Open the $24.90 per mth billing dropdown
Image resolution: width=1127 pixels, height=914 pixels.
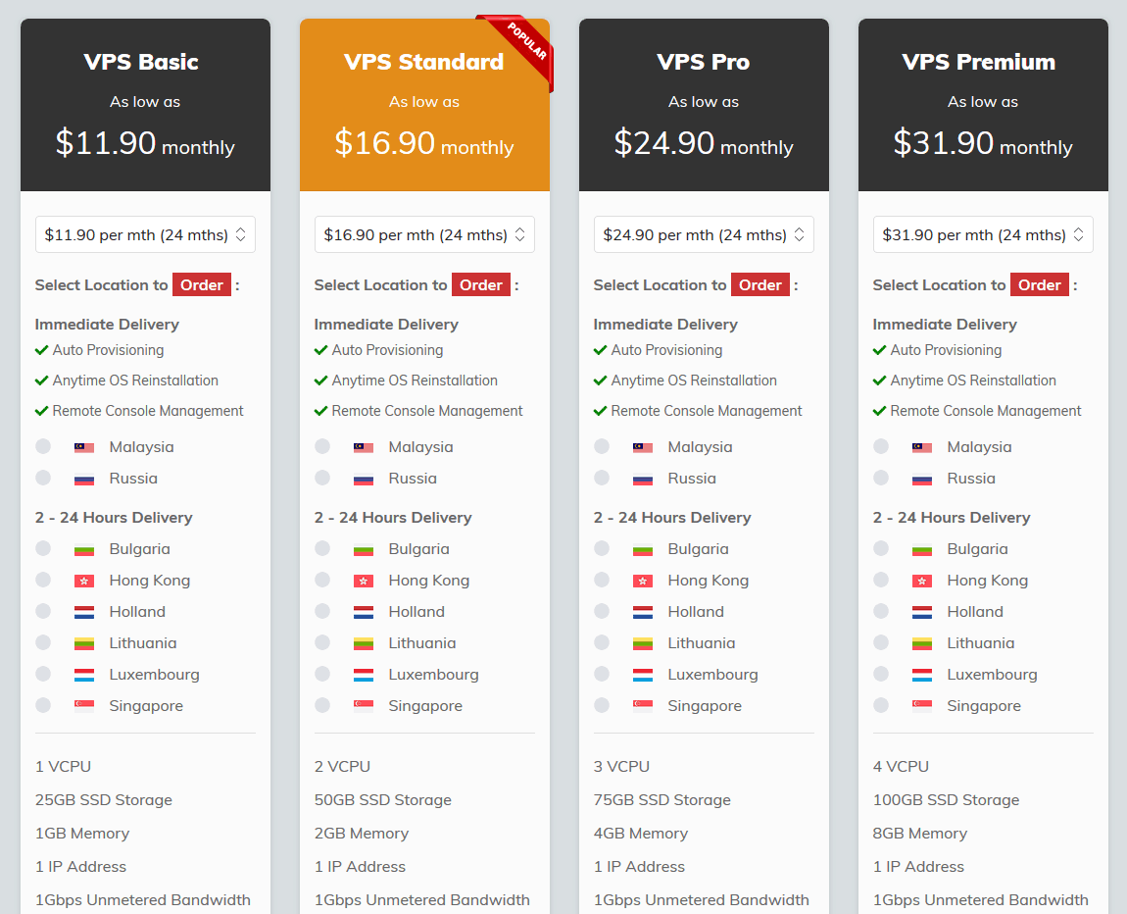[704, 234]
